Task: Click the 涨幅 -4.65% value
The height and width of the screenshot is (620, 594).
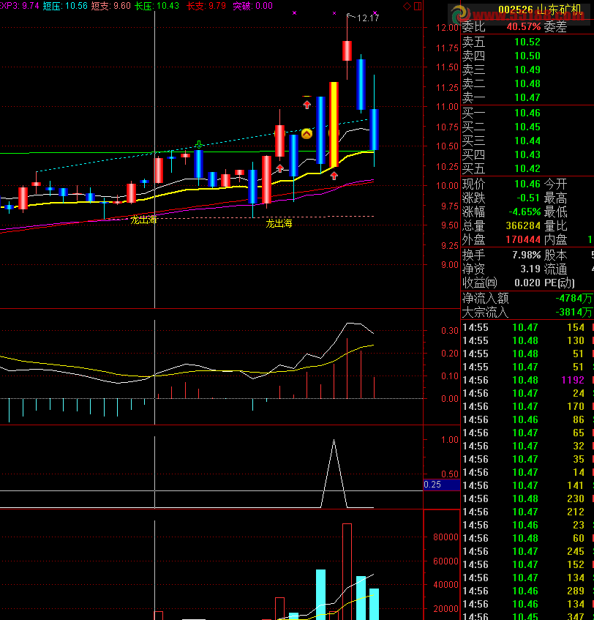Action: click(x=525, y=212)
